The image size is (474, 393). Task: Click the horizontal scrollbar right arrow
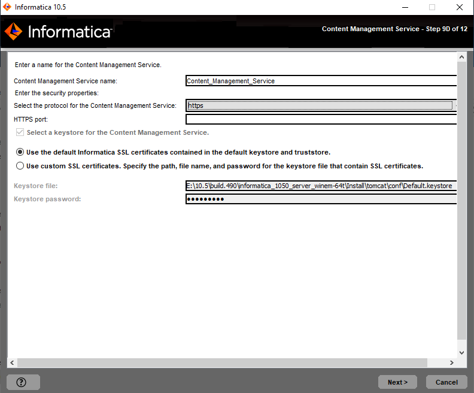452,362
